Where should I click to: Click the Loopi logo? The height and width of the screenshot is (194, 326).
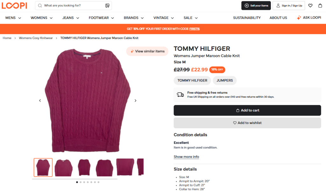click(x=14, y=5)
